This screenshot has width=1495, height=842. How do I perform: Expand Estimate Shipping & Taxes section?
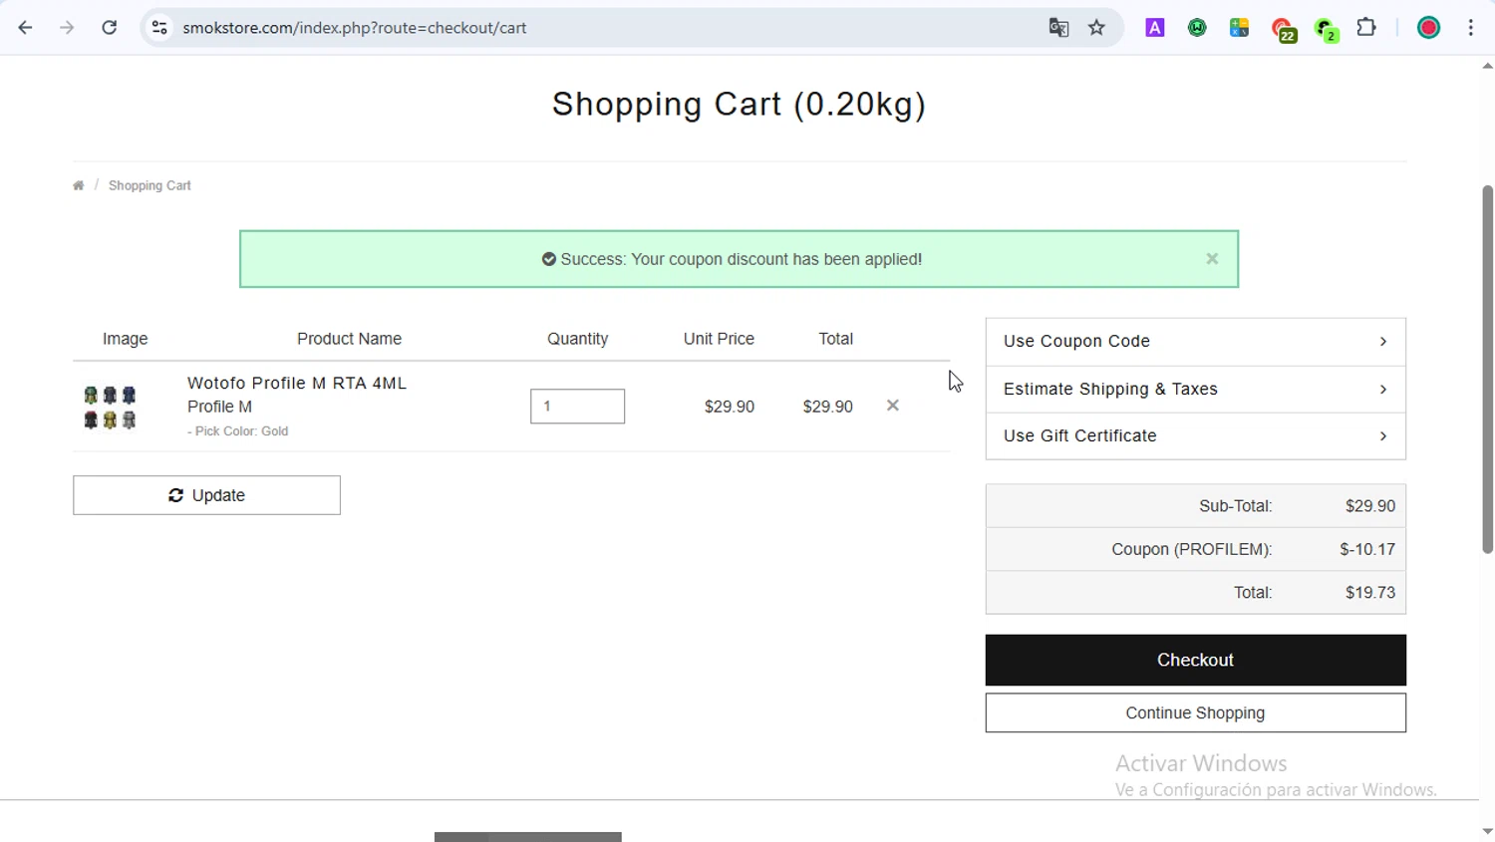1195,389
